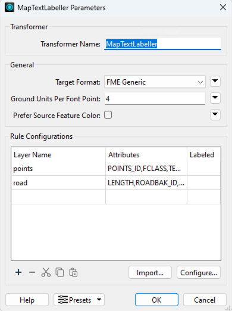This screenshot has height=311, width=232.
Task: Click the Cancel button
Action: pos(205,300)
